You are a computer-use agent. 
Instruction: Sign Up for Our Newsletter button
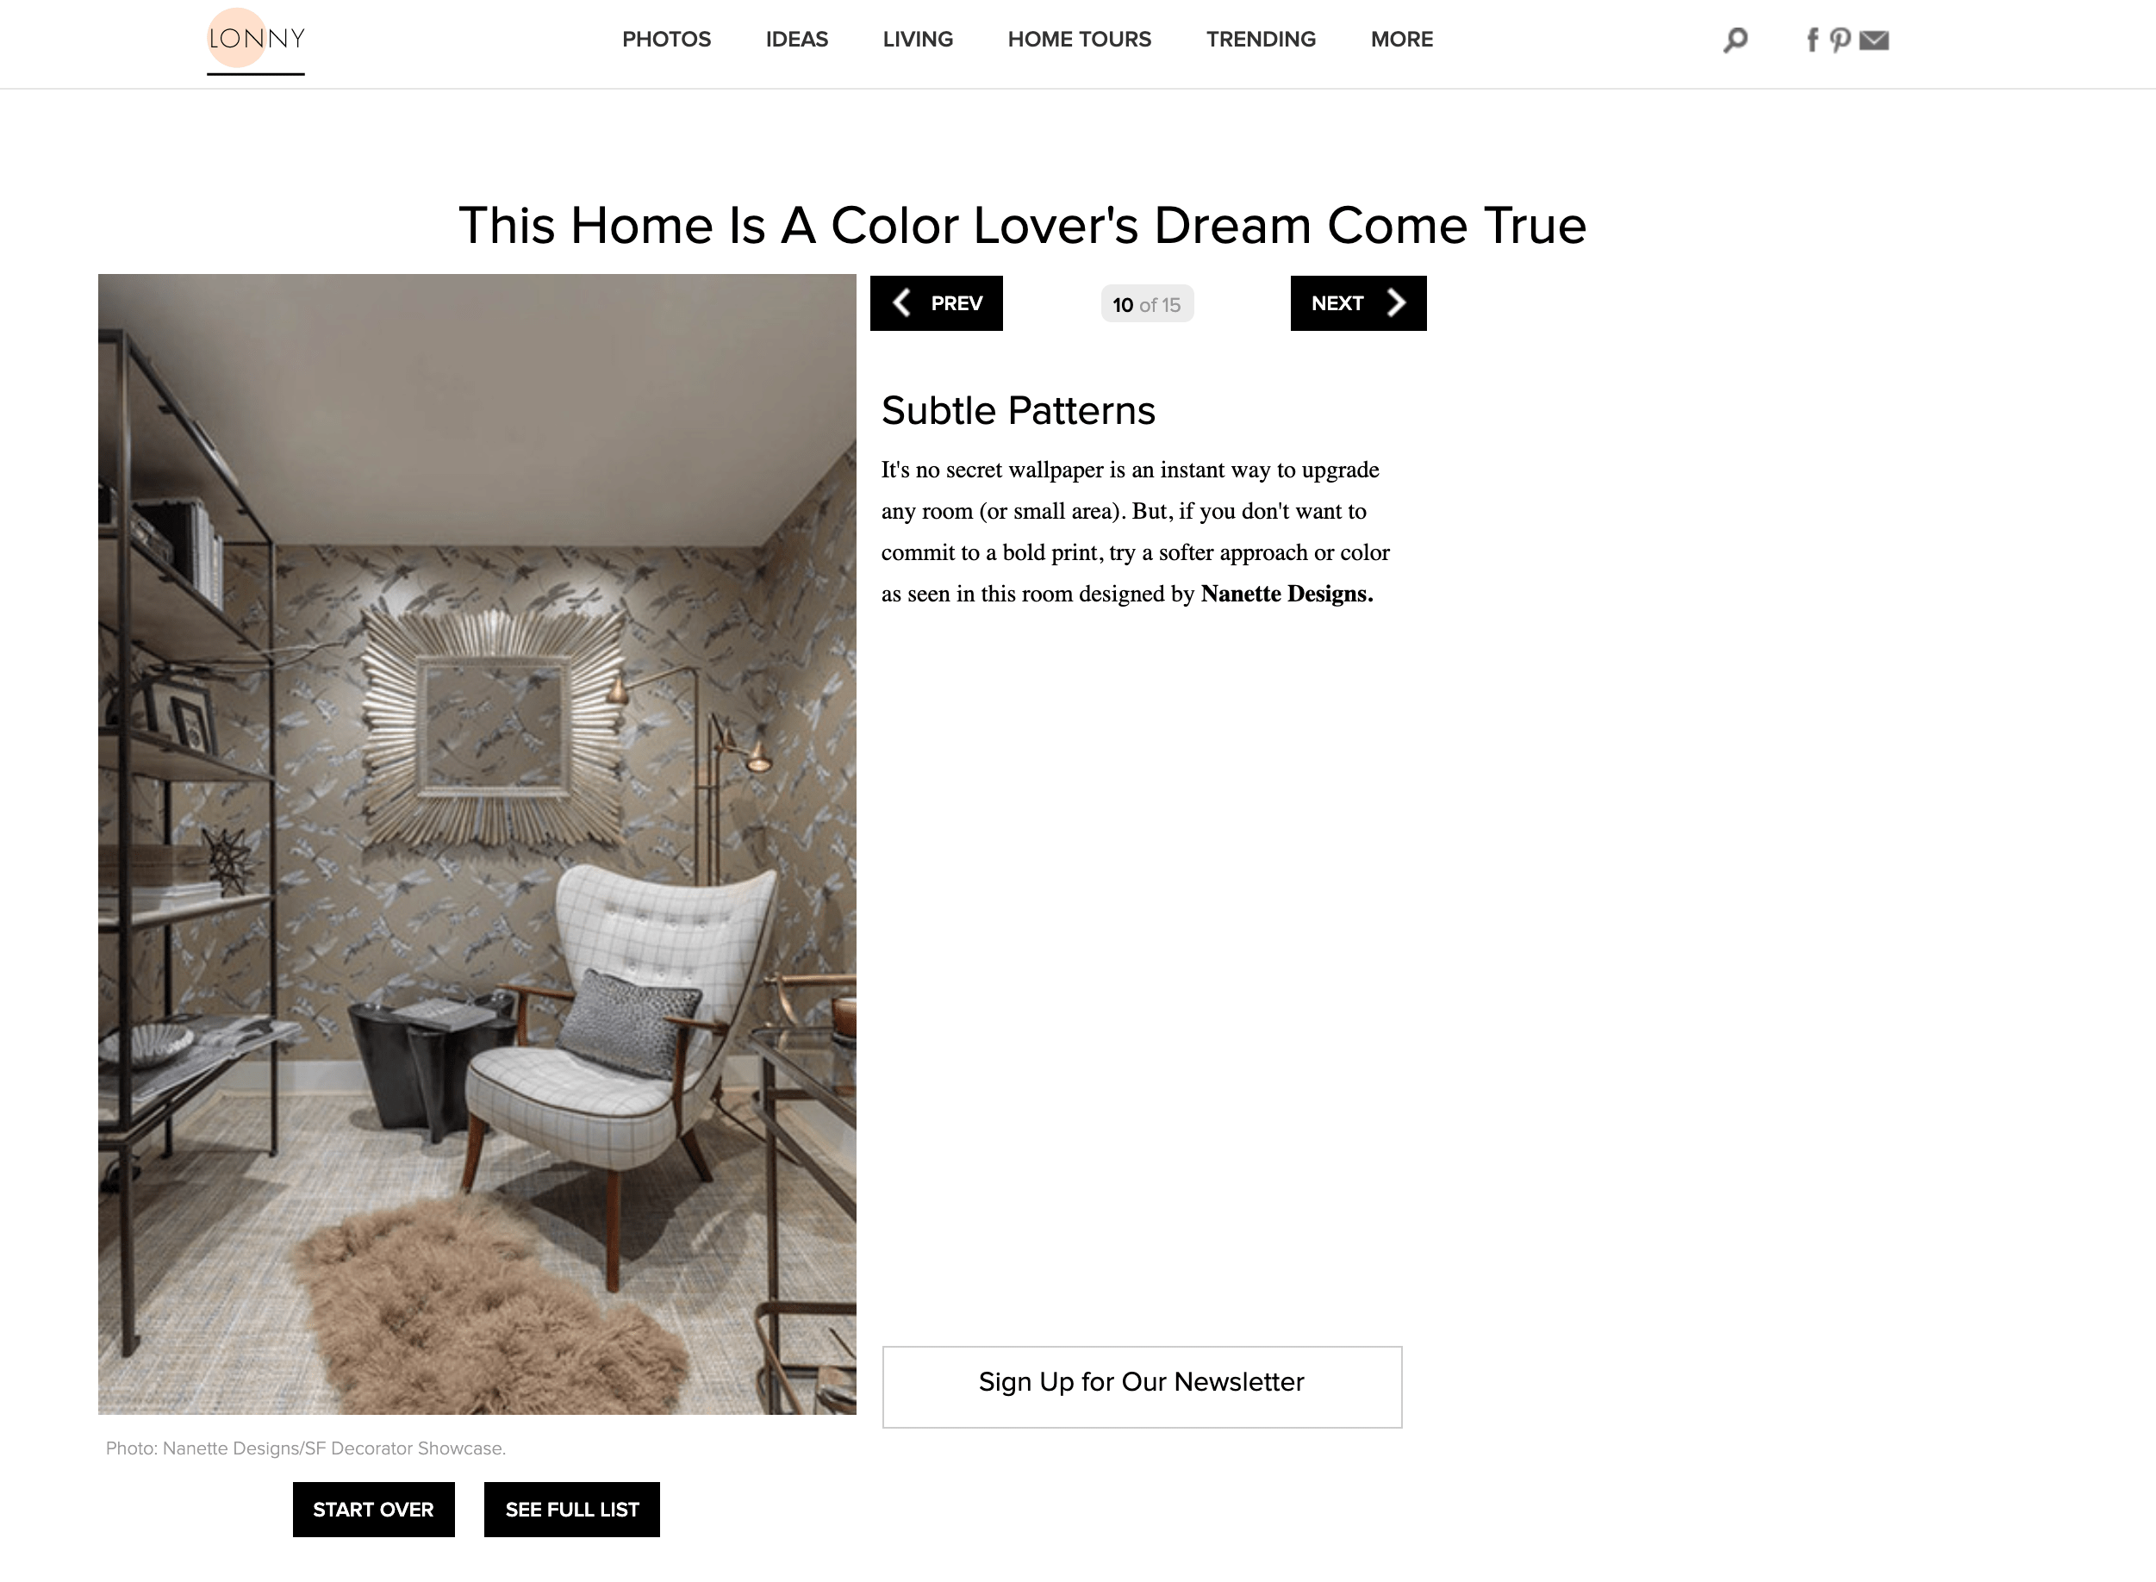(x=1142, y=1386)
